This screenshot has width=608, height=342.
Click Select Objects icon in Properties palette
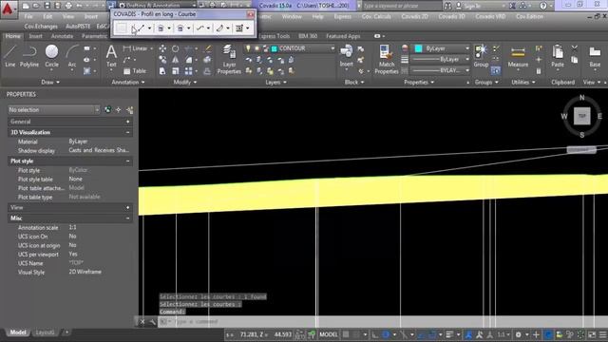click(x=118, y=110)
